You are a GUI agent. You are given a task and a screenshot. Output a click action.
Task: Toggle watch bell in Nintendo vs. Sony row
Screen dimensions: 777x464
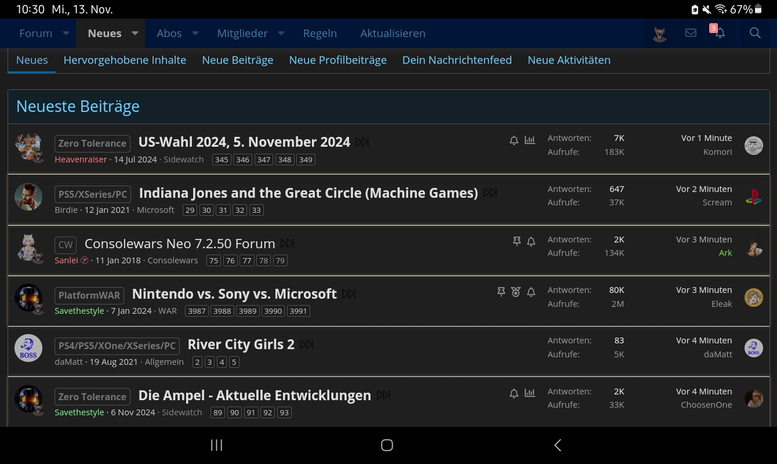(531, 292)
